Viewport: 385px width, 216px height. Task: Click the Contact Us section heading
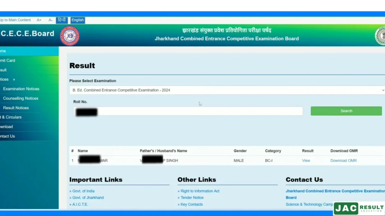[304, 180]
